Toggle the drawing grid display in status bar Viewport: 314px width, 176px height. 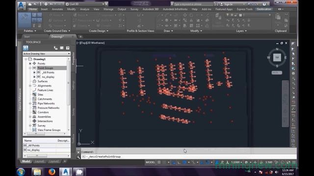pos(159,162)
